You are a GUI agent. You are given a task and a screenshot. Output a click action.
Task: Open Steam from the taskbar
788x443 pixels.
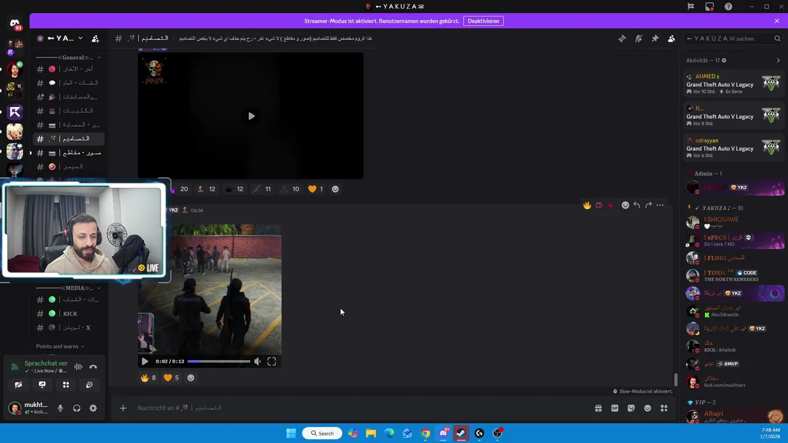click(461, 433)
